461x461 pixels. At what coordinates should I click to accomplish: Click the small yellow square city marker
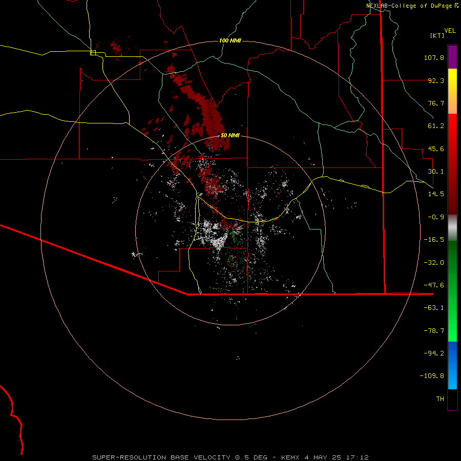pos(93,53)
